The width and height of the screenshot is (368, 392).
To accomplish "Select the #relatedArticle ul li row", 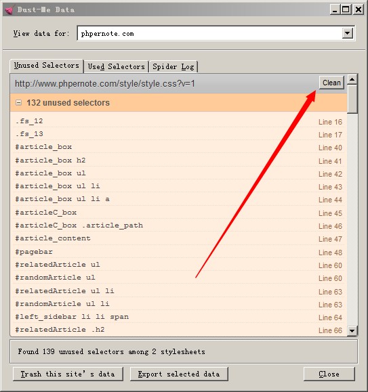I will (x=179, y=291).
